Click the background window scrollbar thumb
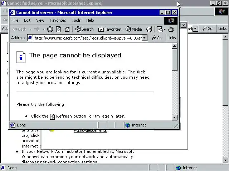The height and width of the screenshot is (171, 229). point(225,73)
